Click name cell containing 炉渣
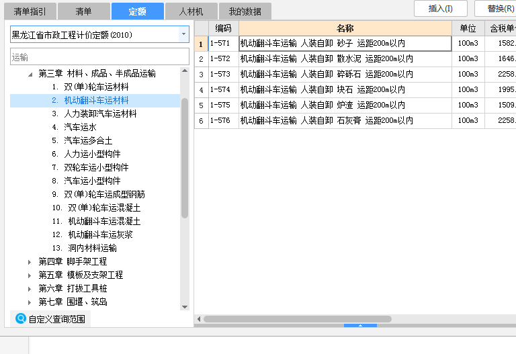This screenshot has height=354, width=516. (x=345, y=105)
